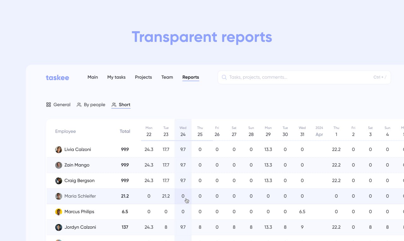Click Zain Mango's Tue 23 value 17.7

166,165
